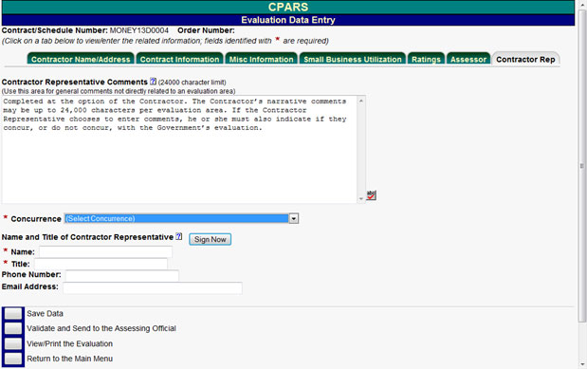Click into the Phone Number field
The height and width of the screenshot is (369, 587).
pos(122,276)
